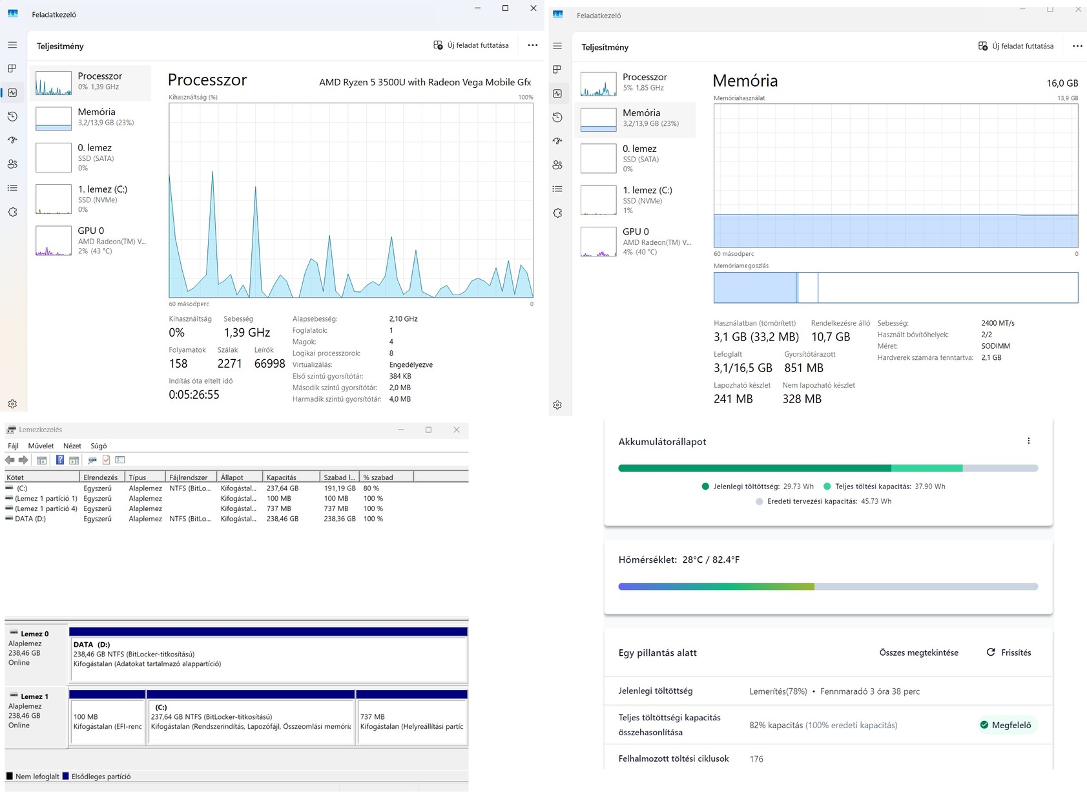Select 0. lemez SSD (SATA) in right Task Manager
The height and width of the screenshot is (805, 1087).
pos(636,158)
